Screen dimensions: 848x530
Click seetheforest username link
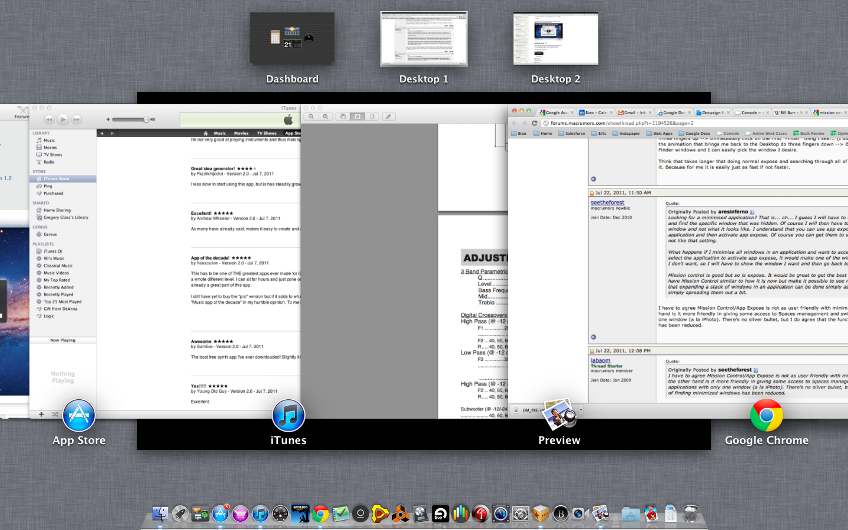point(607,203)
